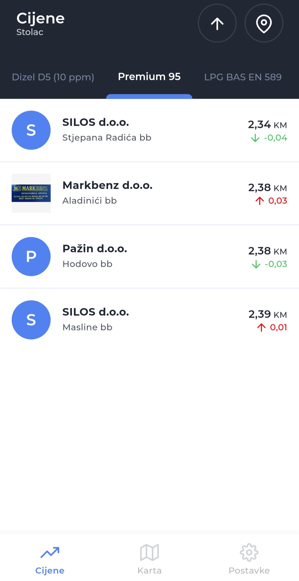Open the Markbenz logo thumbnail
The image size is (299, 581).
pos(31,193)
